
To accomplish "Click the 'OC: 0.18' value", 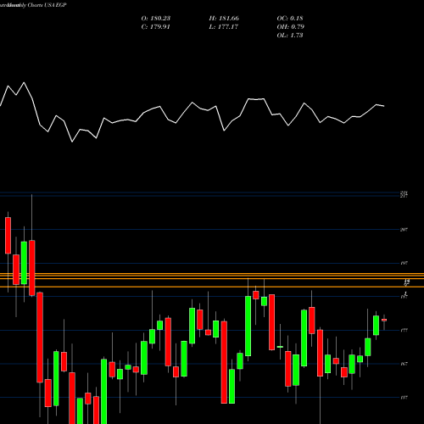I will (290, 19).
